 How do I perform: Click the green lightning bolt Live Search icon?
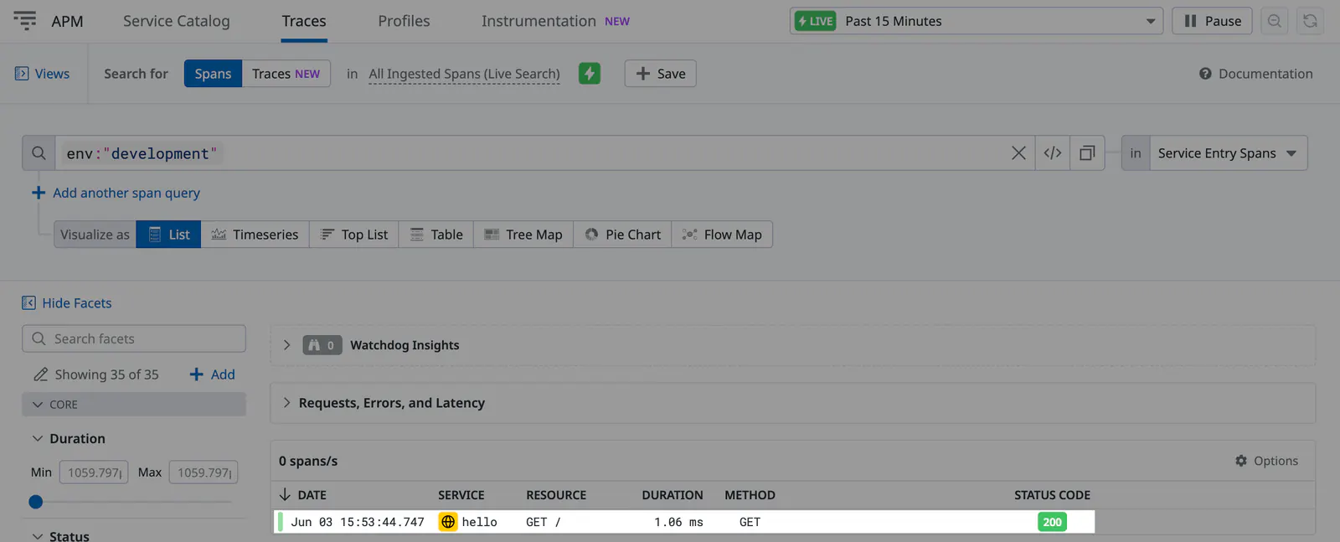click(x=590, y=74)
